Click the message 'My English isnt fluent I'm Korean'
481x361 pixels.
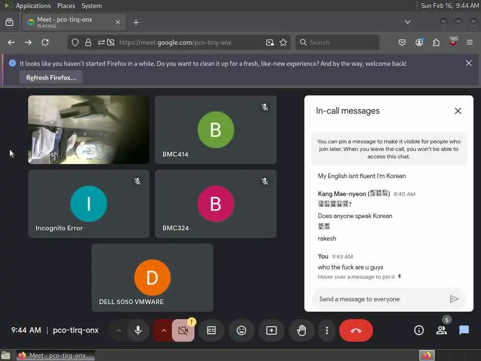[362, 176]
